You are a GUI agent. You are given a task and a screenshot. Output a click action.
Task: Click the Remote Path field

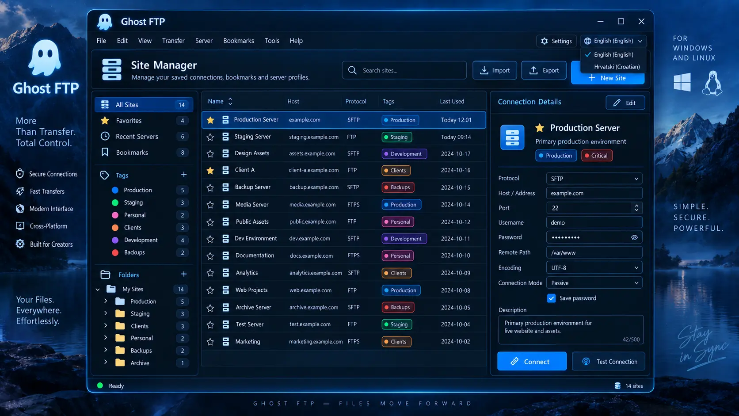[594, 252]
